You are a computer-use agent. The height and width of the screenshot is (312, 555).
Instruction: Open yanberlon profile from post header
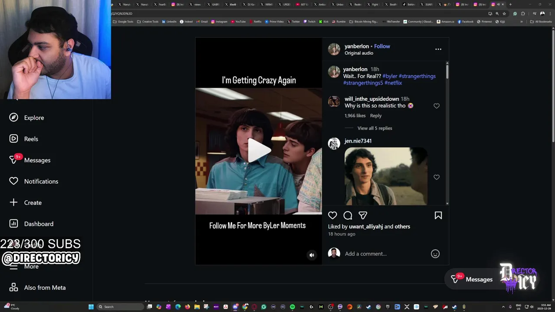[x=356, y=46]
